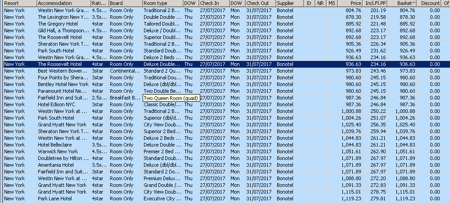The image size is (450, 203).
Task: Click the Premier 2 Bed... room type cell
Action: [x=163, y=151]
